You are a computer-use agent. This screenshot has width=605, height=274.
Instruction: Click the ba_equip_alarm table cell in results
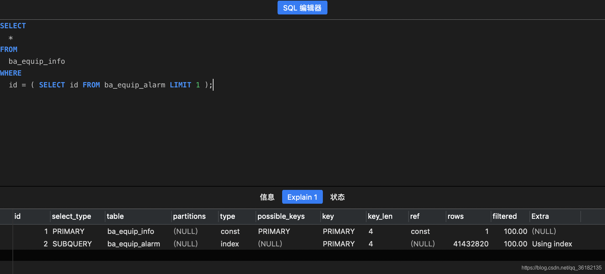pyautogui.click(x=134, y=244)
